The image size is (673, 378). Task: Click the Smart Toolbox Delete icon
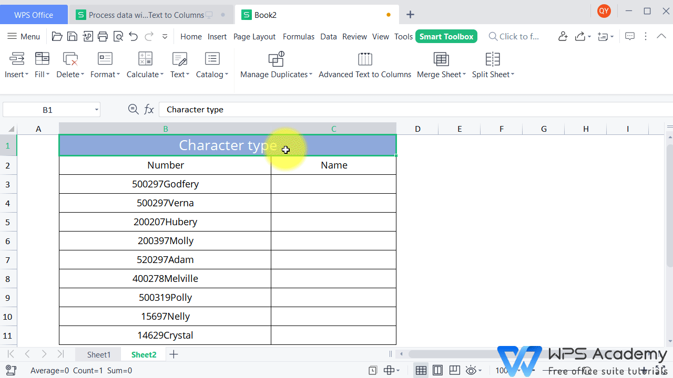70,58
